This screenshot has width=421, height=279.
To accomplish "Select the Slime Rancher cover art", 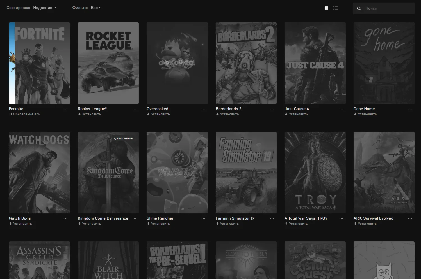I will pyautogui.click(x=177, y=173).
